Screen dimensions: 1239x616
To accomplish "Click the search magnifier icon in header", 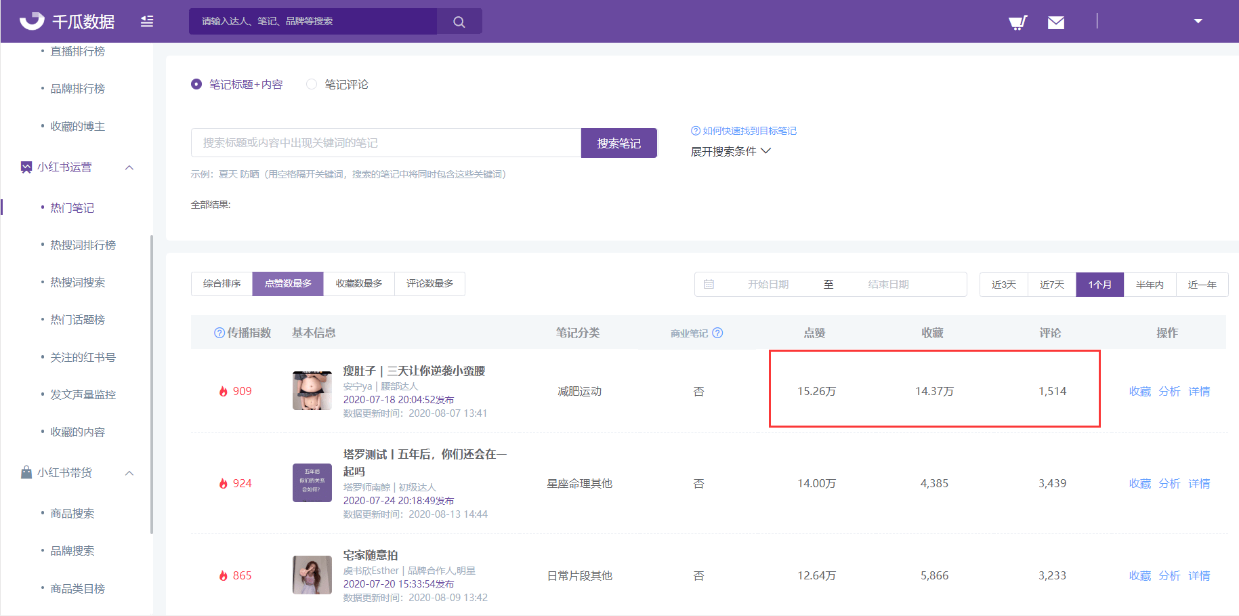I will 459,22.
